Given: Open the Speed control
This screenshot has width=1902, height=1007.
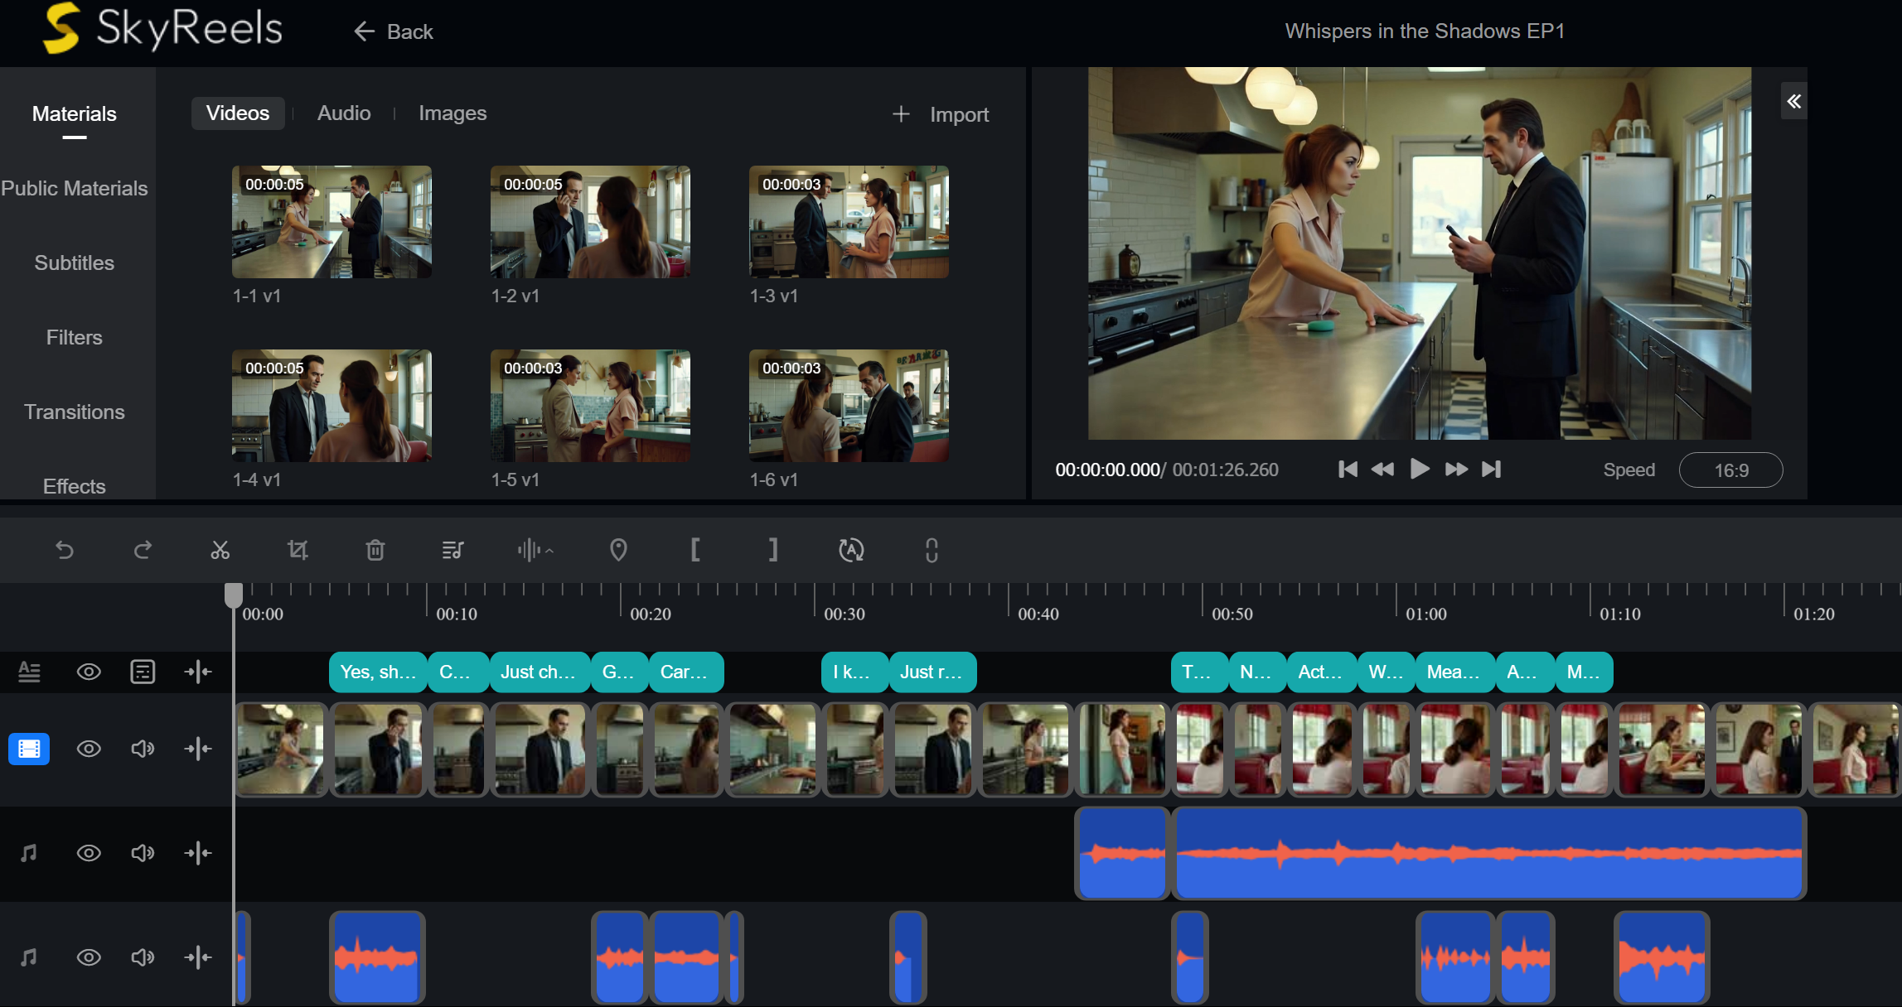Looking at the screenshot, I should [x=1629, y=470].
